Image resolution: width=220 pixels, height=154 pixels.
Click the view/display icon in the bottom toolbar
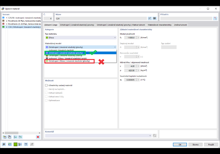click(x=26, y=144)
